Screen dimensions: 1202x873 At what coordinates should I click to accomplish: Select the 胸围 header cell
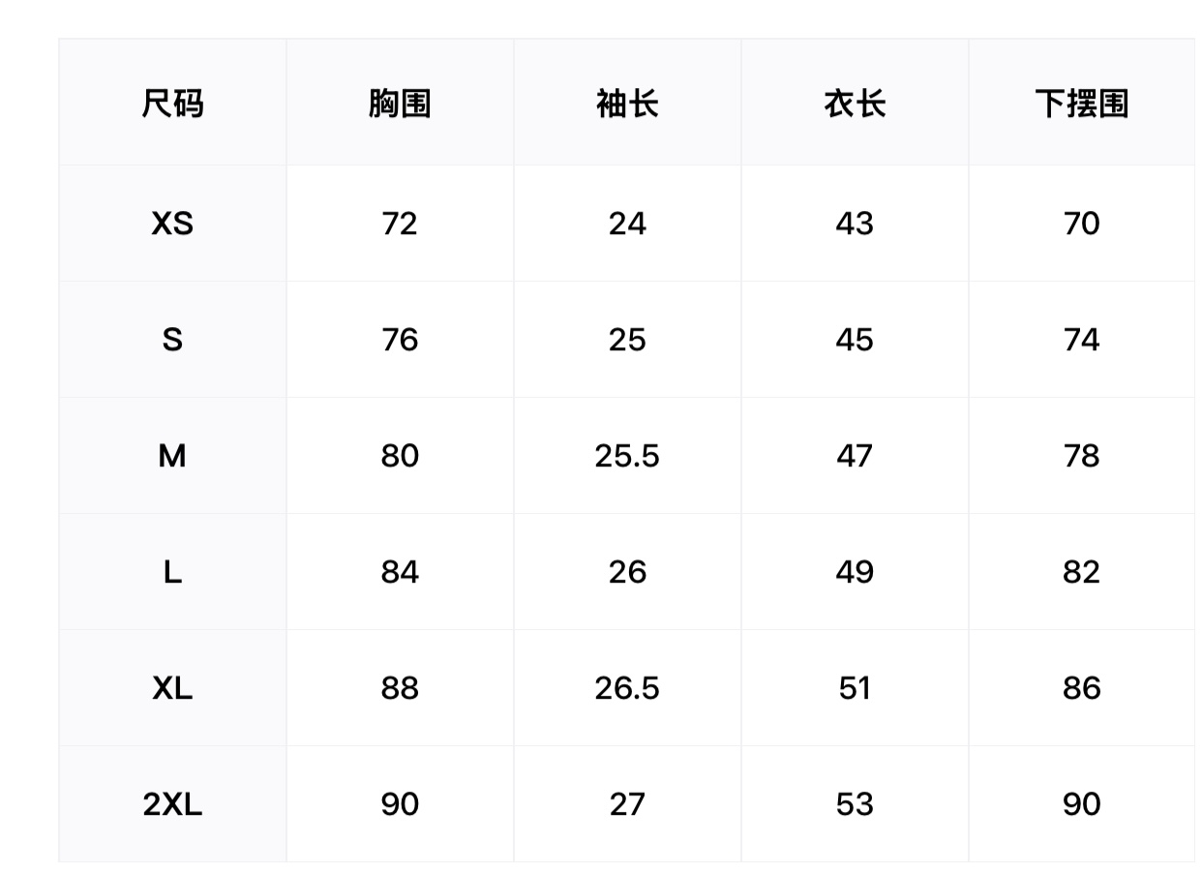[x=400, y=103]
